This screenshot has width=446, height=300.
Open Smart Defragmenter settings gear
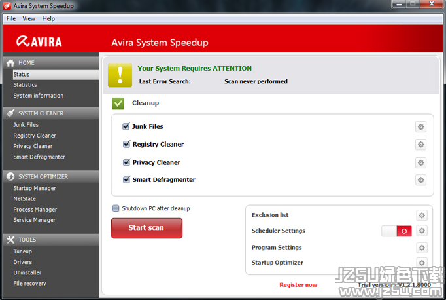point(420,180)
